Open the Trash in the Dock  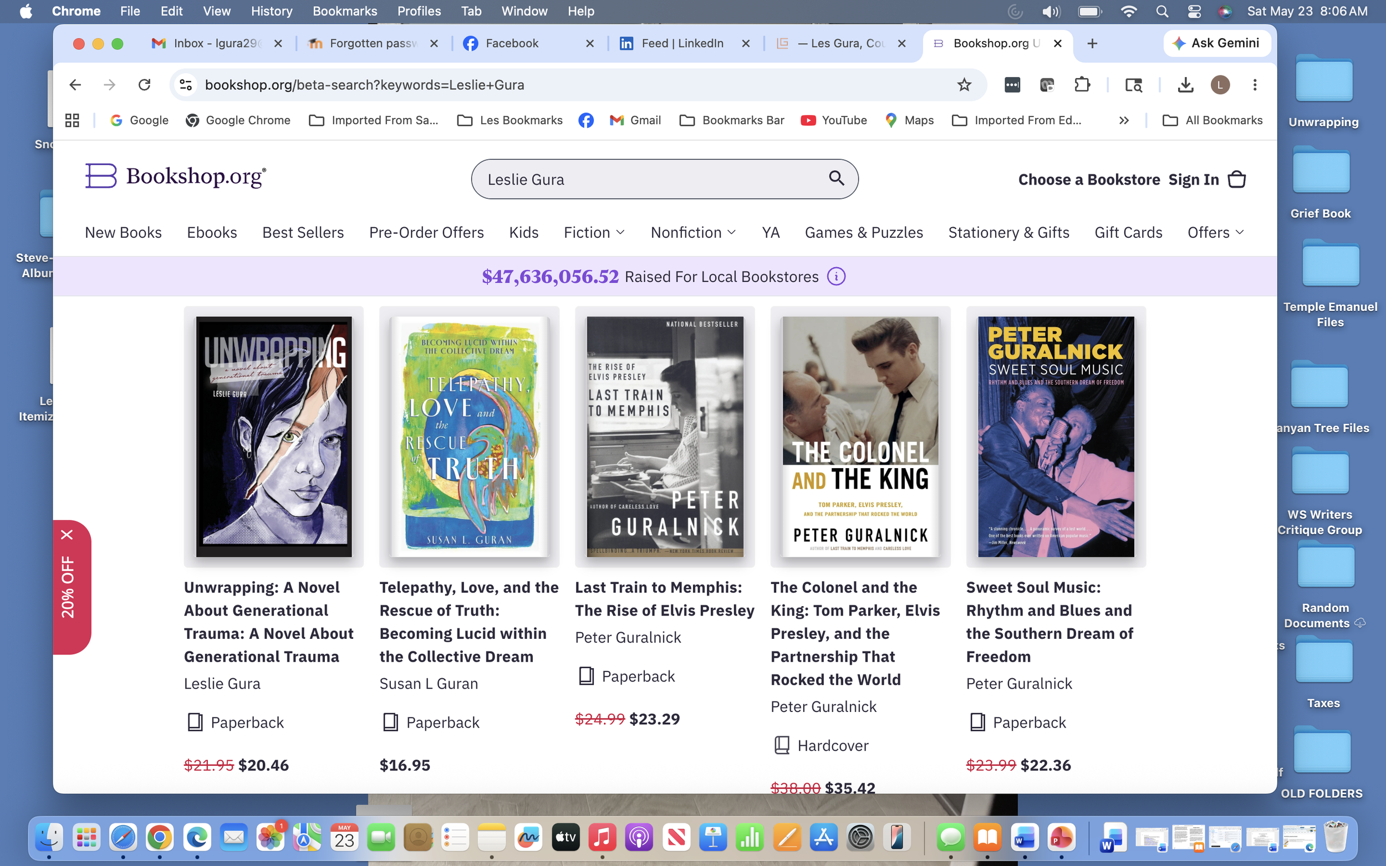tap(1336, 837)
